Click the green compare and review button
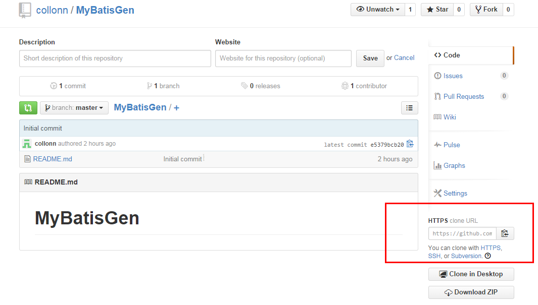 28,108
